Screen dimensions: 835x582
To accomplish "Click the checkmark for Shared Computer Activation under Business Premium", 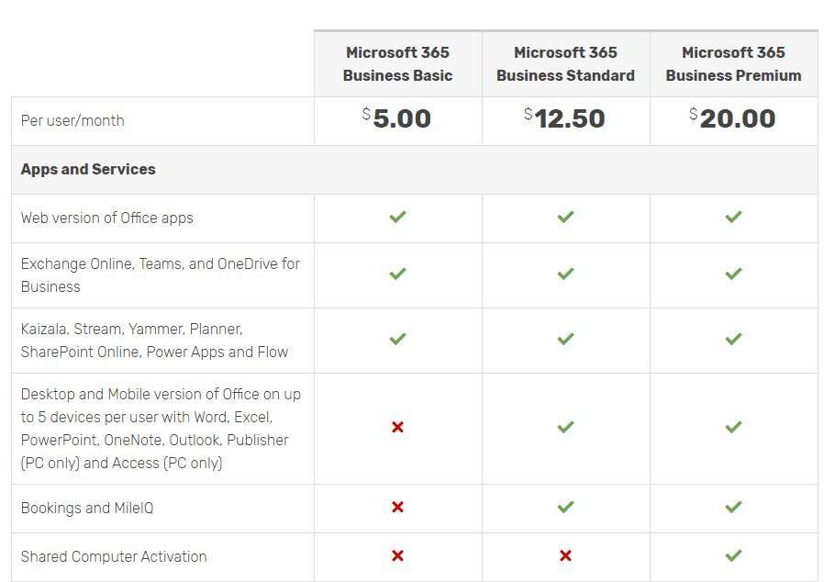I will tap(733, 555).
